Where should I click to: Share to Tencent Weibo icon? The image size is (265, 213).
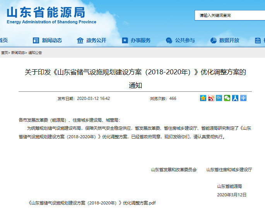coord(219,98)
